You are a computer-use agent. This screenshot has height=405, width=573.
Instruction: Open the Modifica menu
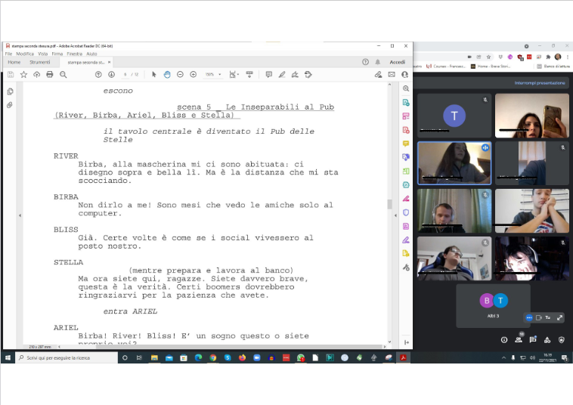pos(25,54)
